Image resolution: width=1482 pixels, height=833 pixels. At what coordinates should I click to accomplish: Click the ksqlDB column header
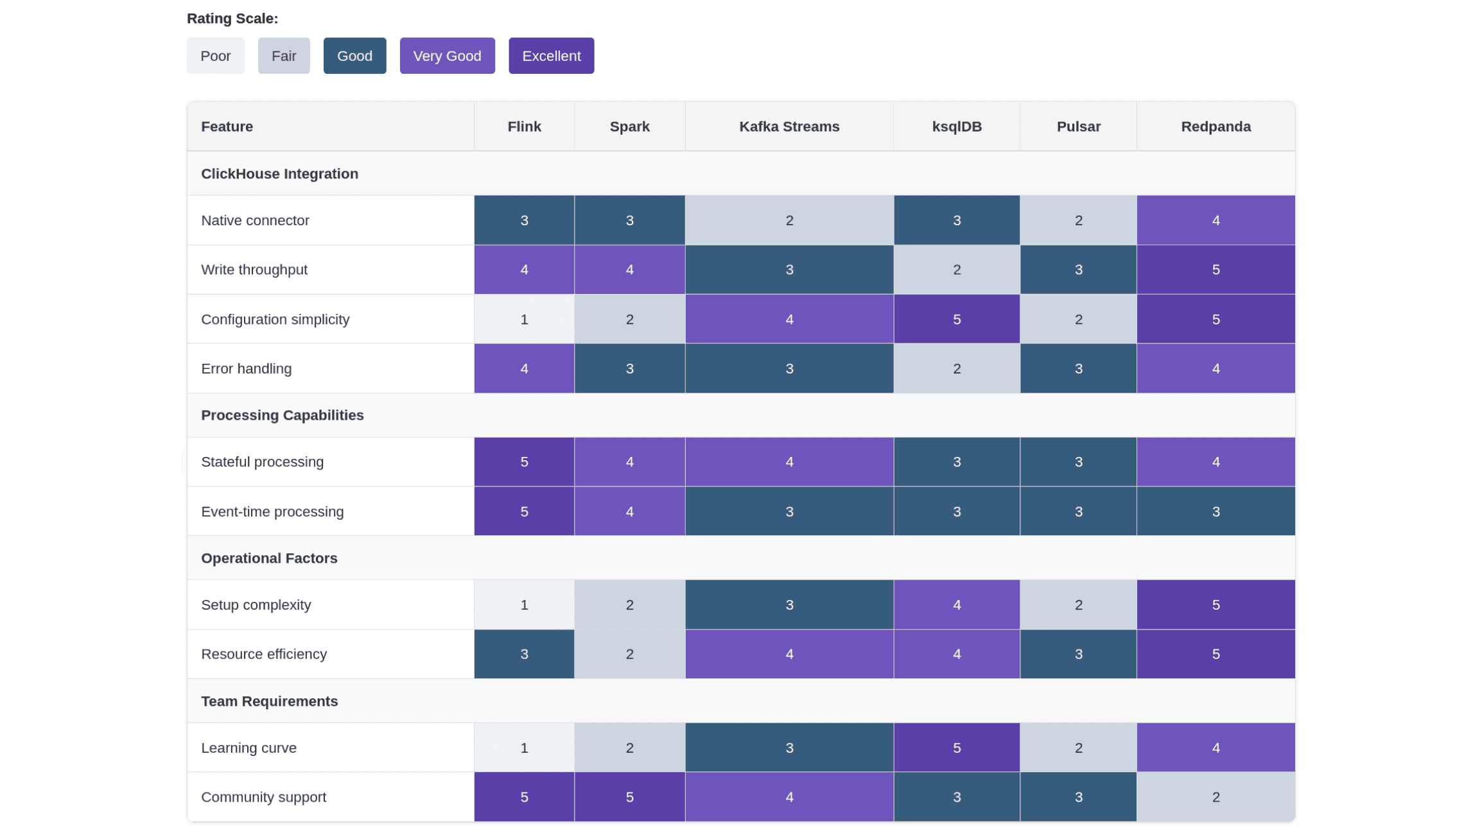[957, 126]
